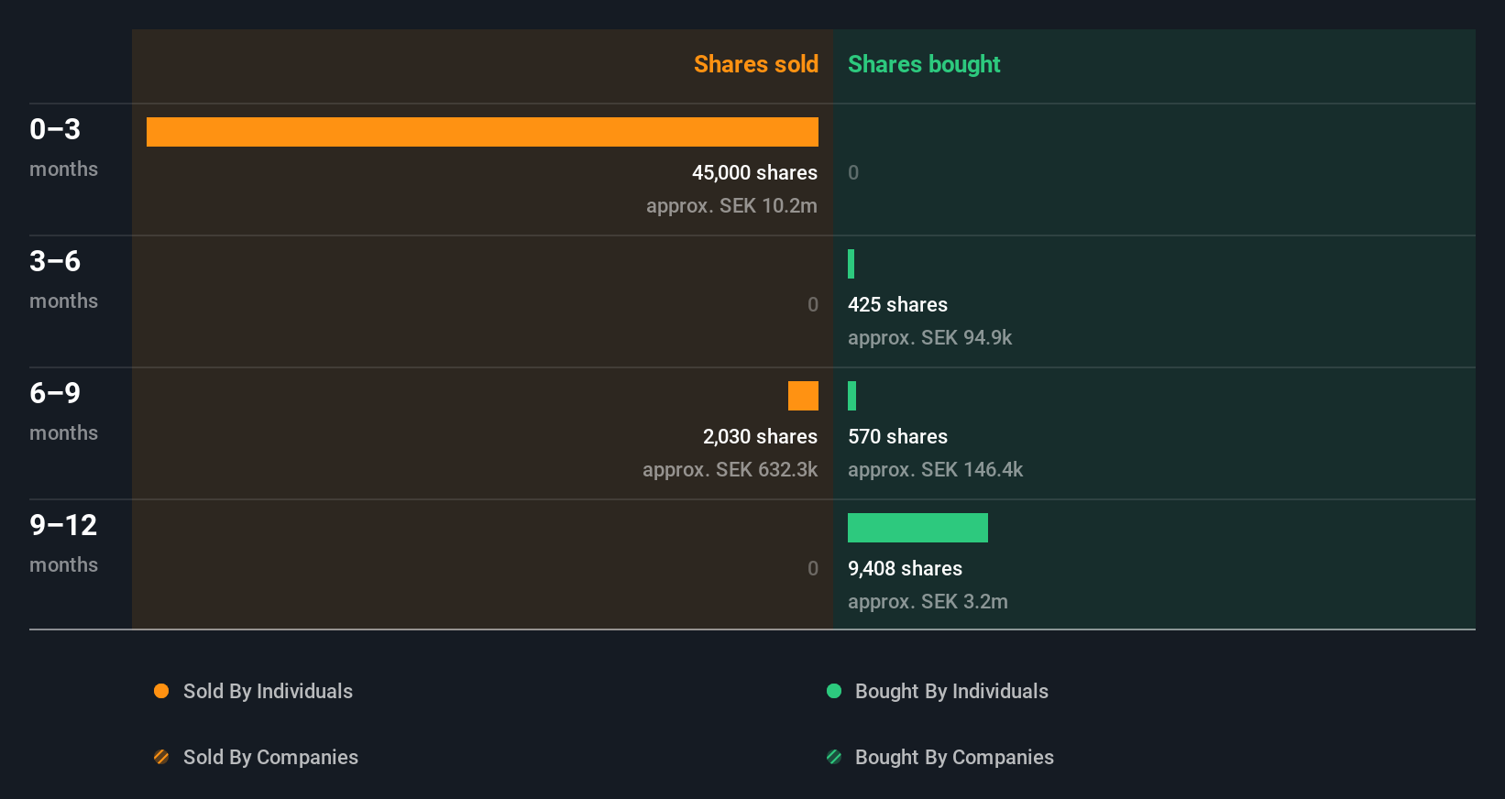
Task: Select the Bought By Individuals legend label
Action: [x=951, y=691]
